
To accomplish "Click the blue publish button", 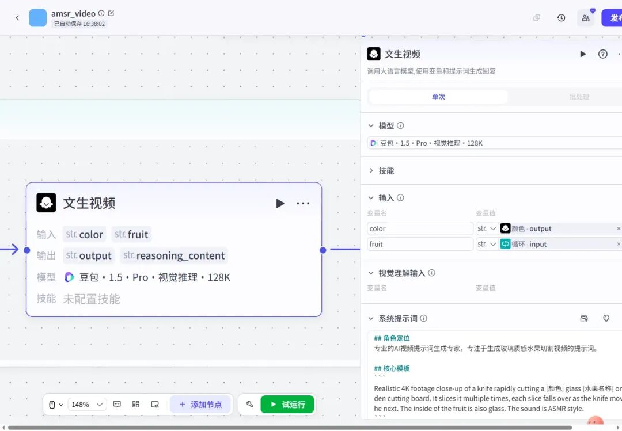I will tap(612, 18).
